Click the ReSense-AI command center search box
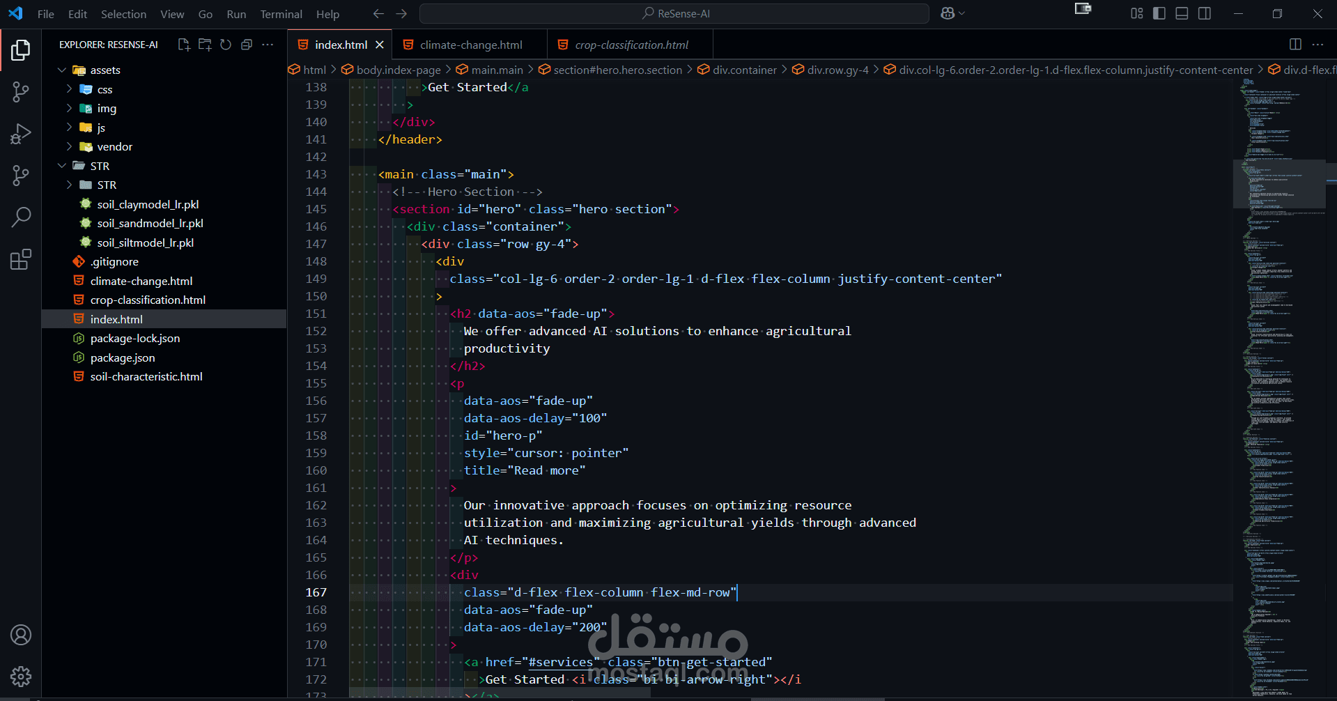 point(674,13)
